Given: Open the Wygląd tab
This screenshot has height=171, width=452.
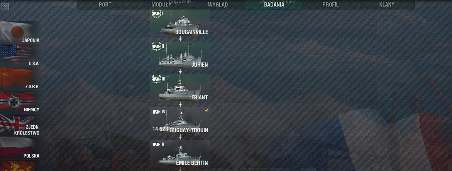Looking at the screenshot, I should point(218,5).
